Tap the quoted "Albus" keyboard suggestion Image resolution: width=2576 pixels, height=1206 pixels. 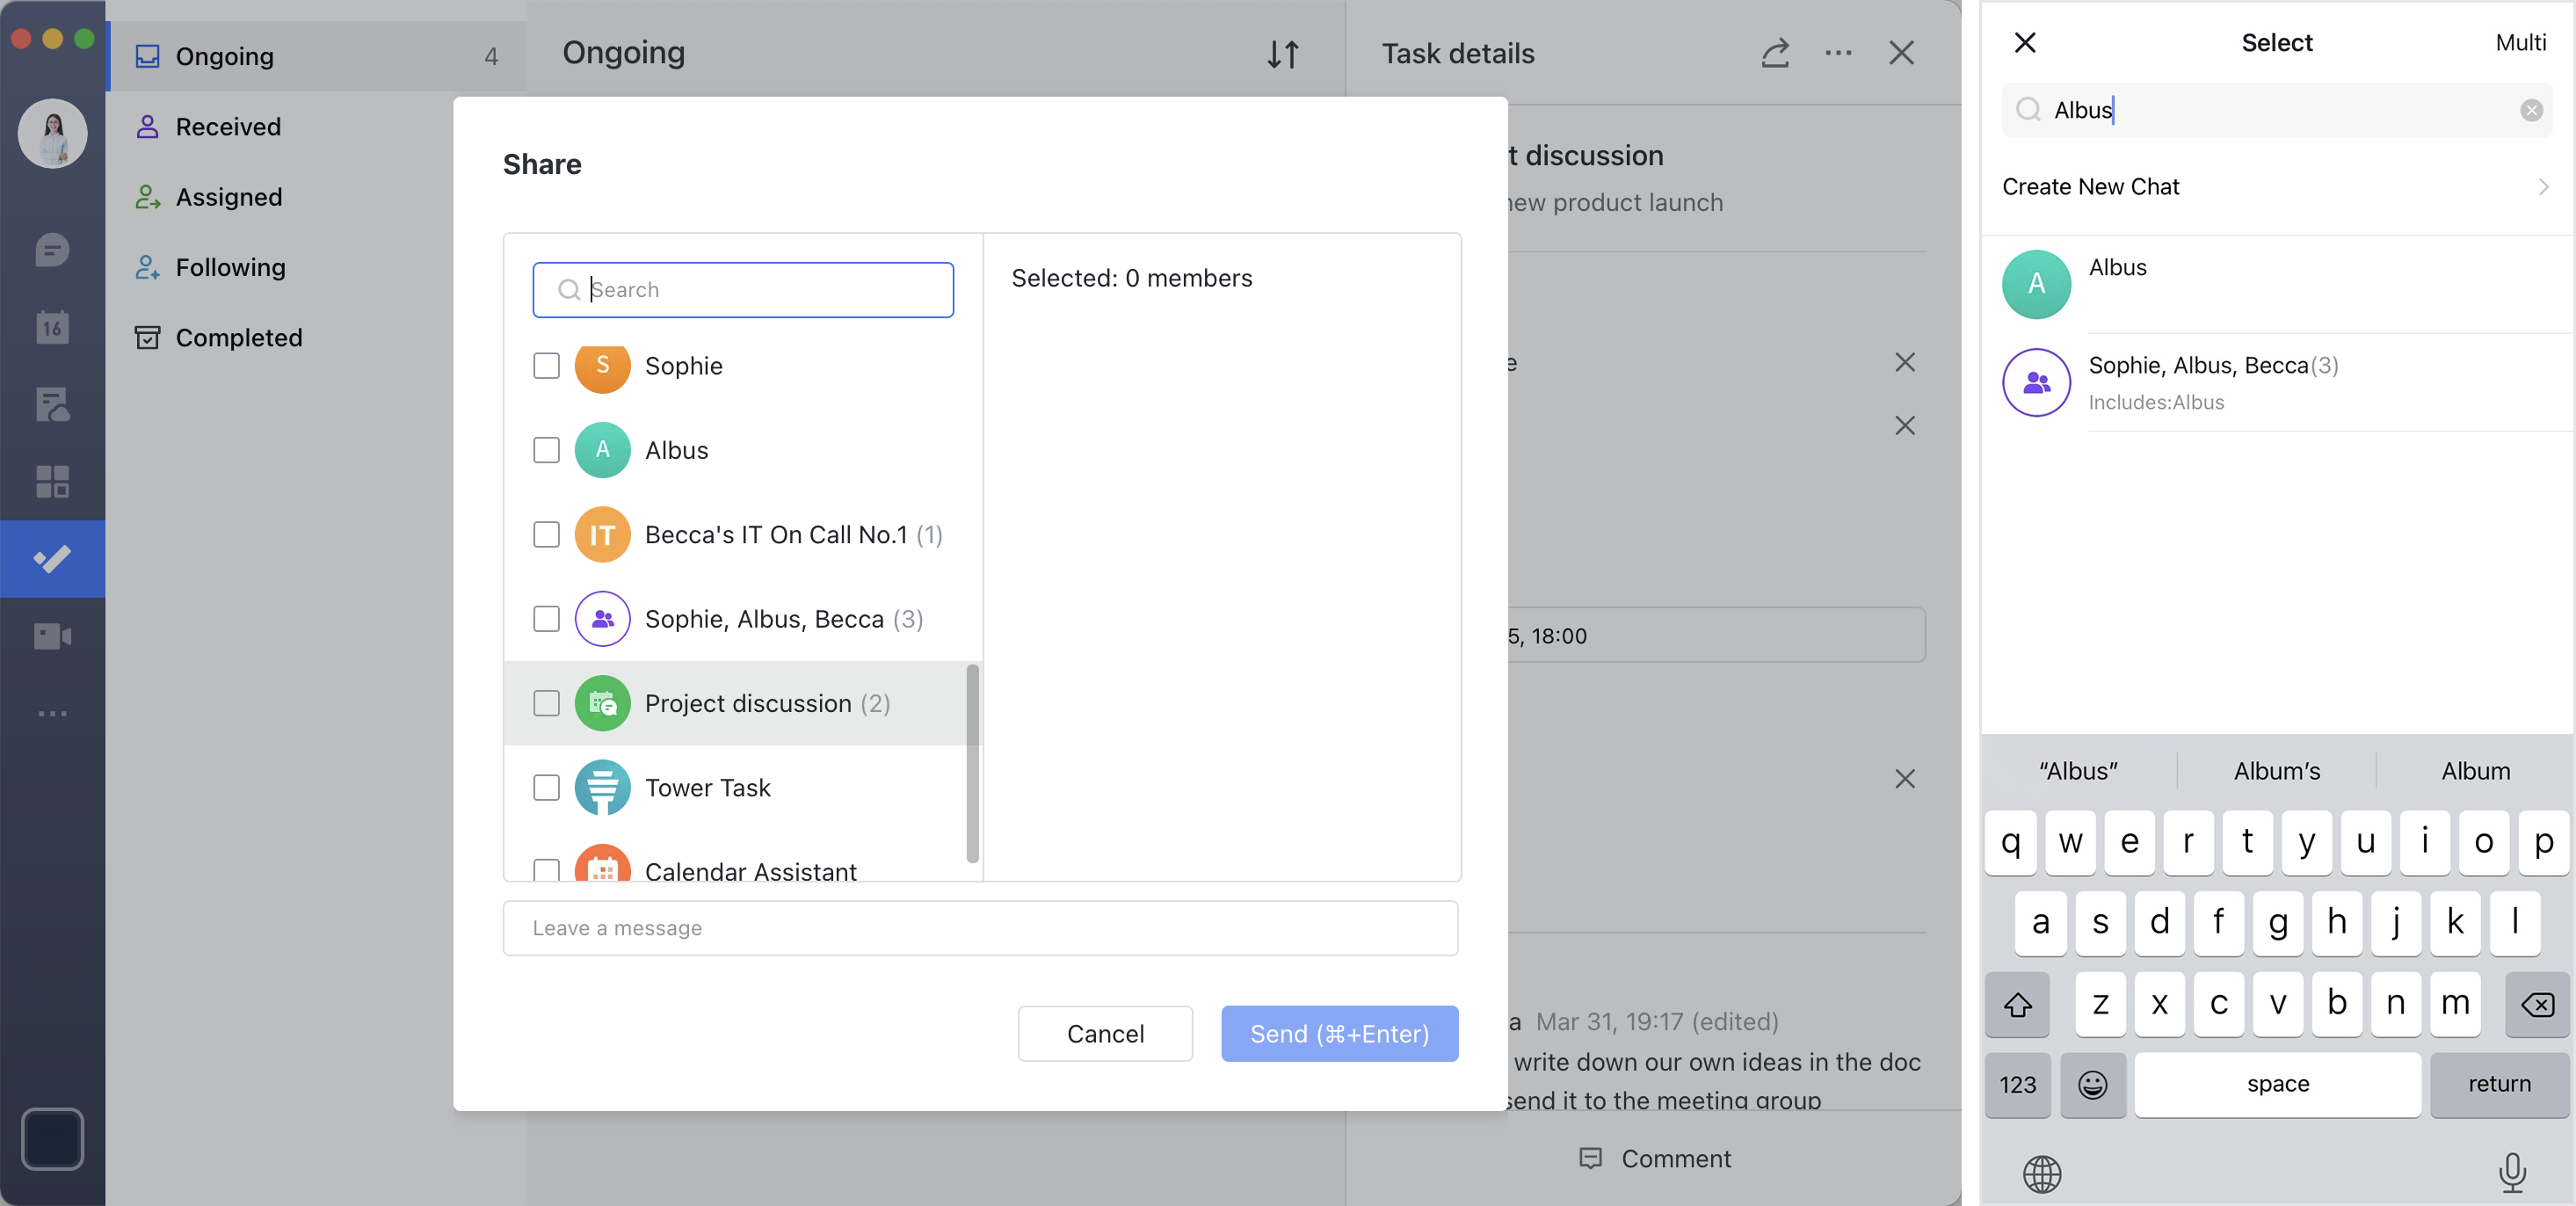coord(2078,771)
